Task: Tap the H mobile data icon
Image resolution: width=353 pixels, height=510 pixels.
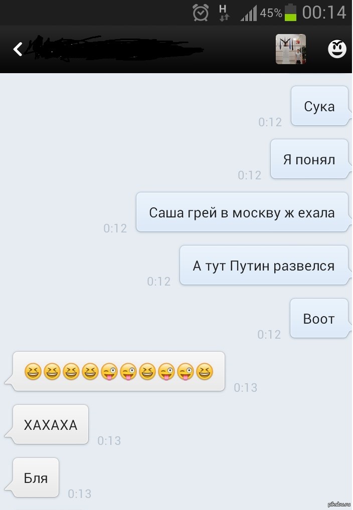Action: click(224, 13)
